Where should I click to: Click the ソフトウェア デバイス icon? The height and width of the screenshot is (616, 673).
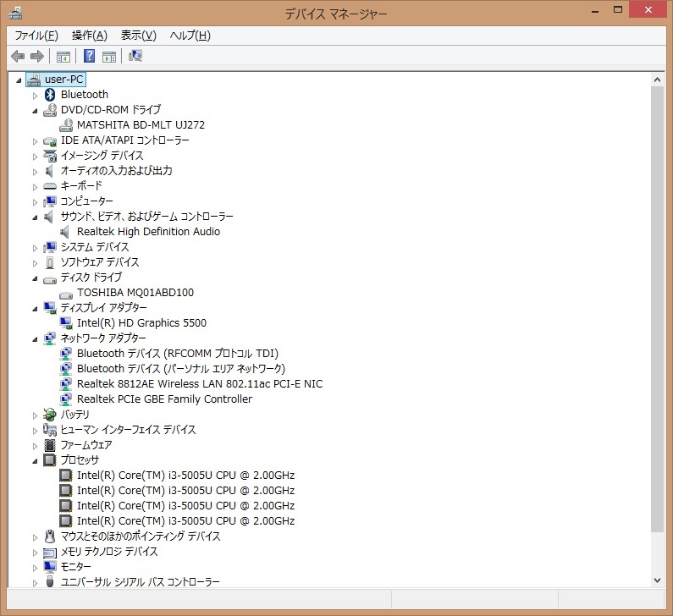(x=50, y=262)
